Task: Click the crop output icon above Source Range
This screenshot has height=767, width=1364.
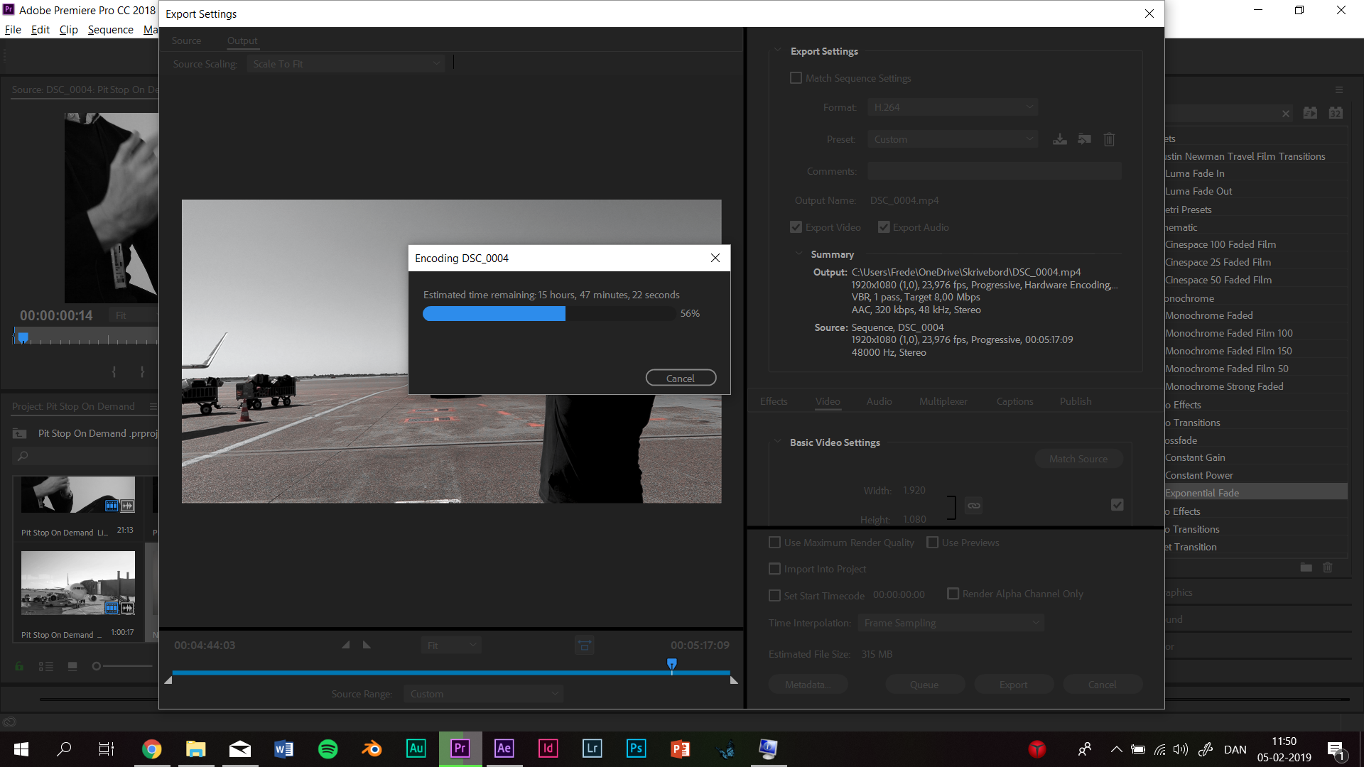Action: (585, 645)
